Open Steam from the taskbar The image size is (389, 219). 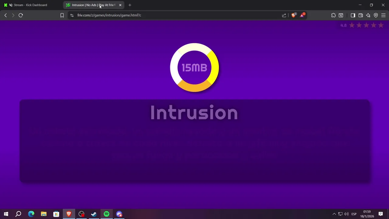tap(94, 214)
